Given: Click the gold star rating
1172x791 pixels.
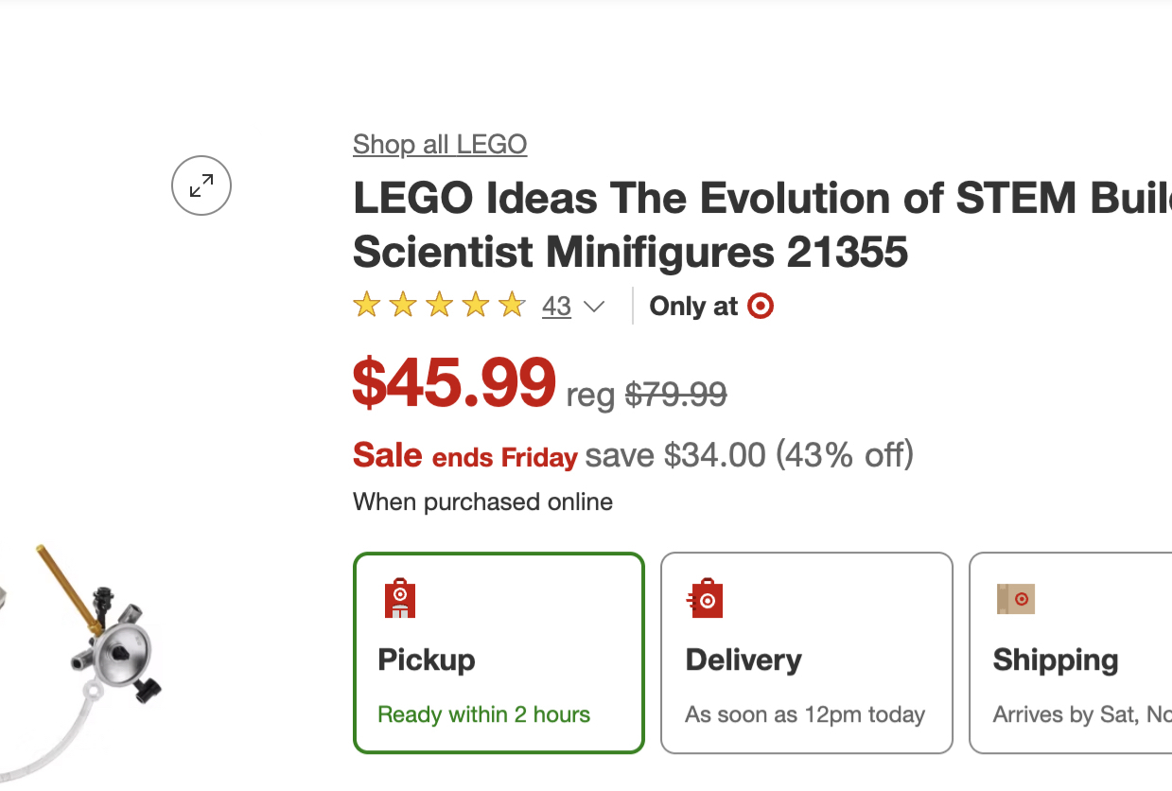Looking at the screenshot, I should [x=439, y=306].
